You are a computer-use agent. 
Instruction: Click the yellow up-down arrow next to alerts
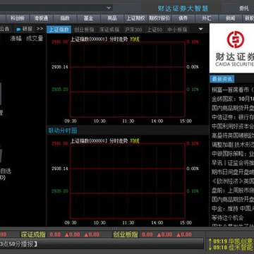click(x=210, y=244)
